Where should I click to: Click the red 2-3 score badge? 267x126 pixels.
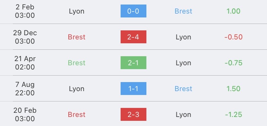[133, 114]
